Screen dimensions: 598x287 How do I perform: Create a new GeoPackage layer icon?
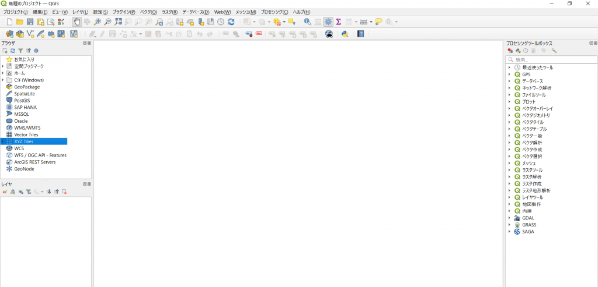(20, 34)
